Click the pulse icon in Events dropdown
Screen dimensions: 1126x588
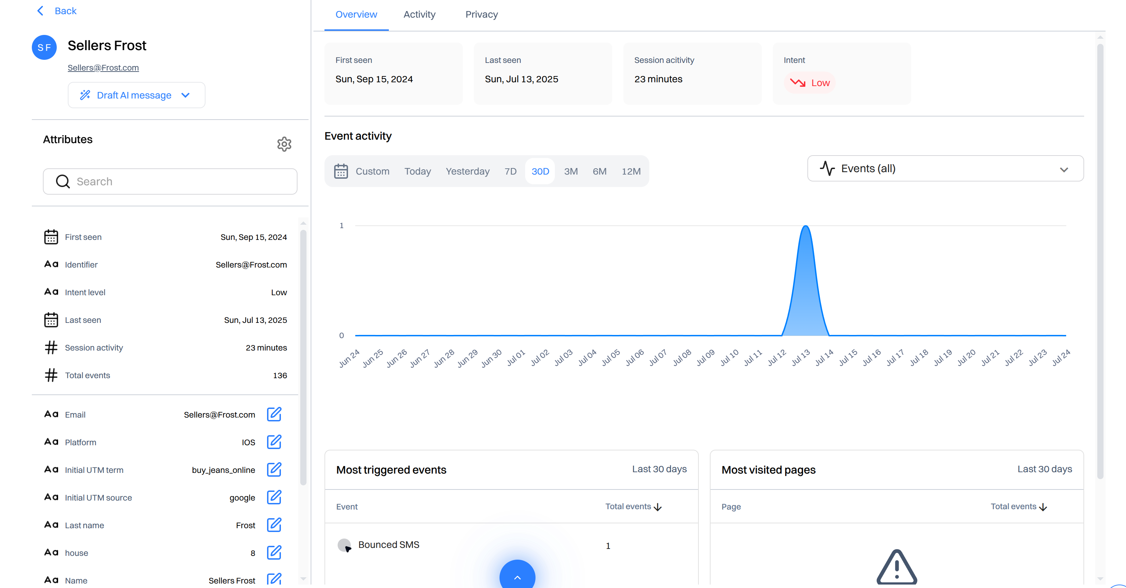pos(827,168)
